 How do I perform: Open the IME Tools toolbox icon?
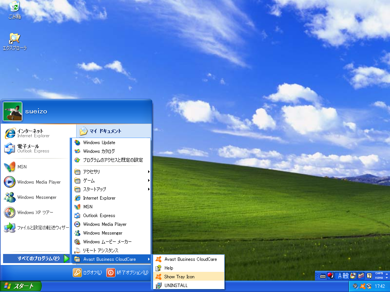pyautogui.click(x=361, y=276)
